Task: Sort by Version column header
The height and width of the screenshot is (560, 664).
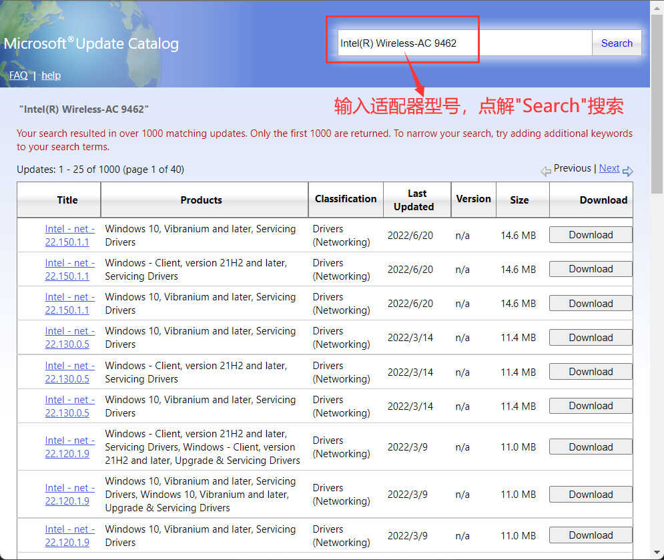Action: (x=473, y=199)
